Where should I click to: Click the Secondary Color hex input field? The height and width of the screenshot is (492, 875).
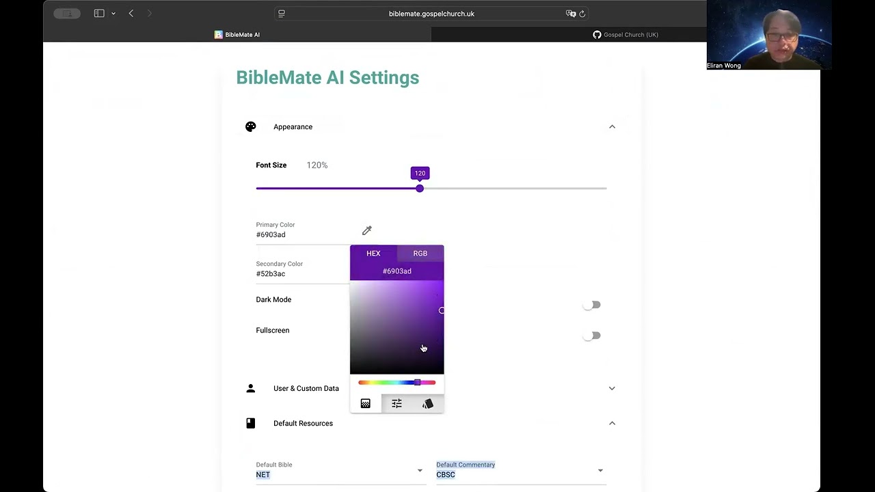click(304, 273)
